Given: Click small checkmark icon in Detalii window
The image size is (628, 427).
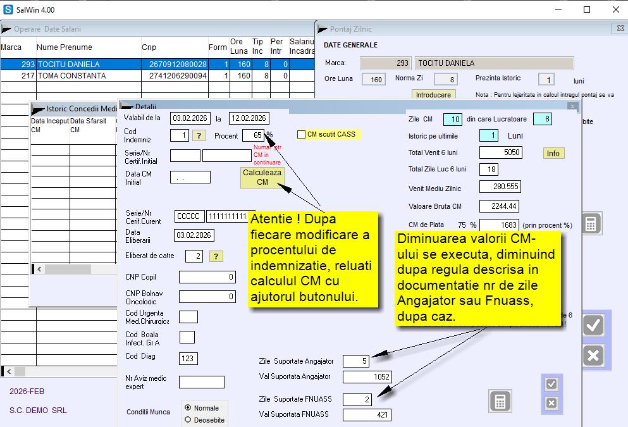Looking at the screenshot, I should point(551,384).
